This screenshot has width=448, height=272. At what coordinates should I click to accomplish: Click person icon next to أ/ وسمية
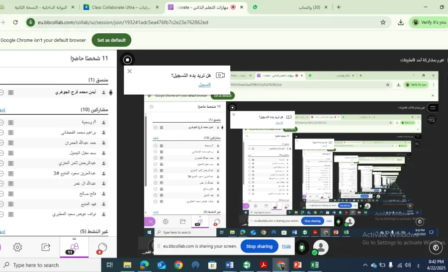click(x=104, y=122)
